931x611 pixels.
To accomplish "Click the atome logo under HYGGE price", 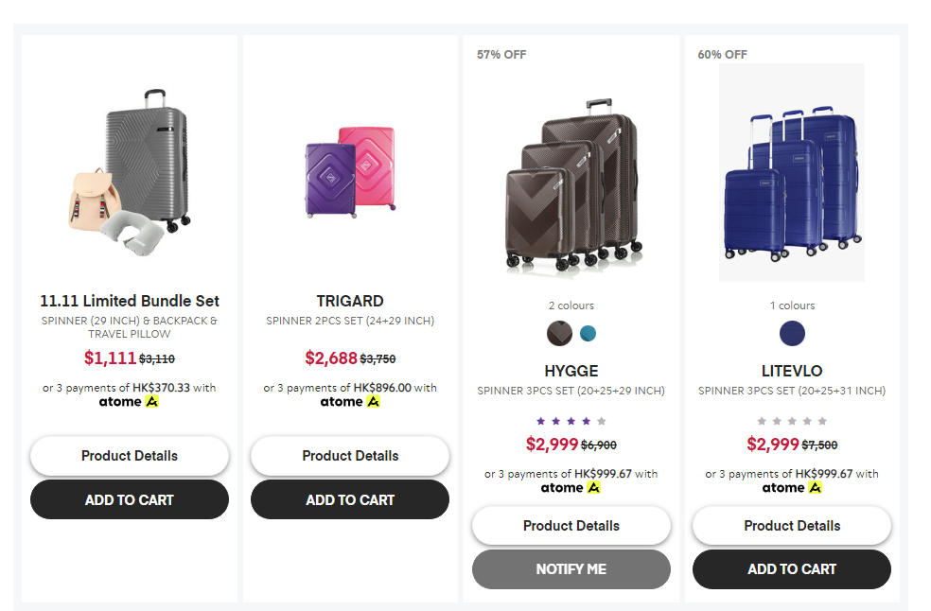I will coord(571,488).
